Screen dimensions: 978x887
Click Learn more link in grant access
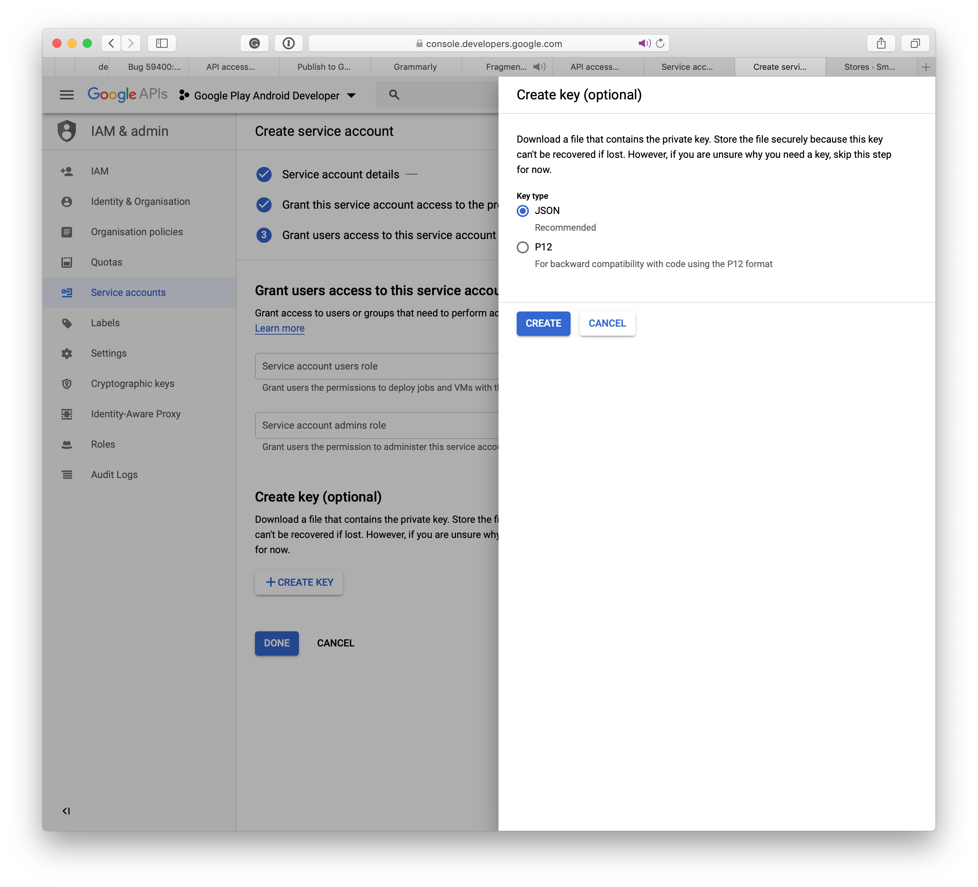click(x=280, y=329)
